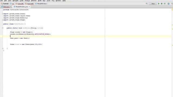
Task: Click the newWindow method name
Action: point(26,28)
